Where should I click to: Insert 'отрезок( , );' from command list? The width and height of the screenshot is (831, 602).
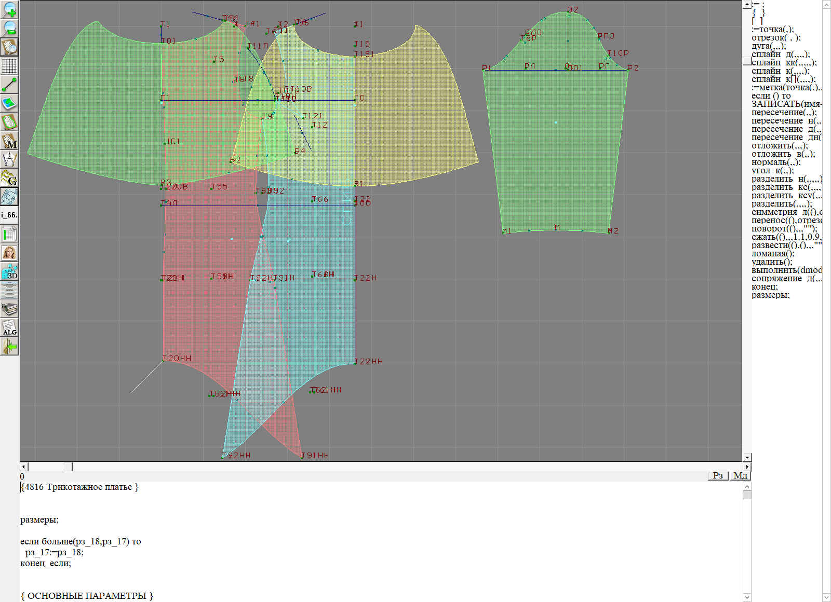coord(776,38)
